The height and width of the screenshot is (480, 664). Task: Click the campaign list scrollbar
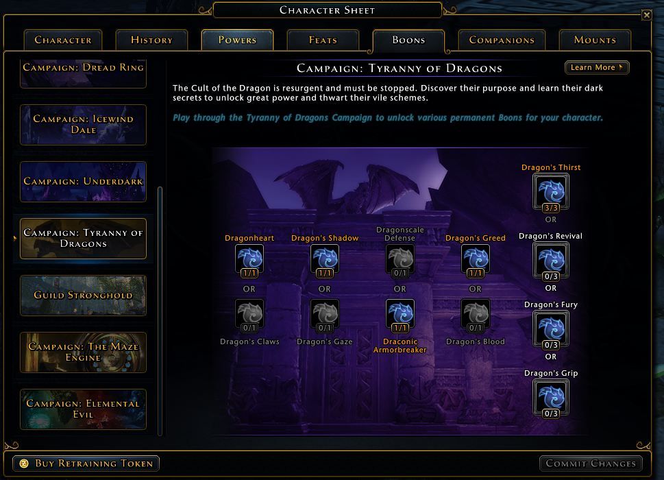(x=160, y=311)
